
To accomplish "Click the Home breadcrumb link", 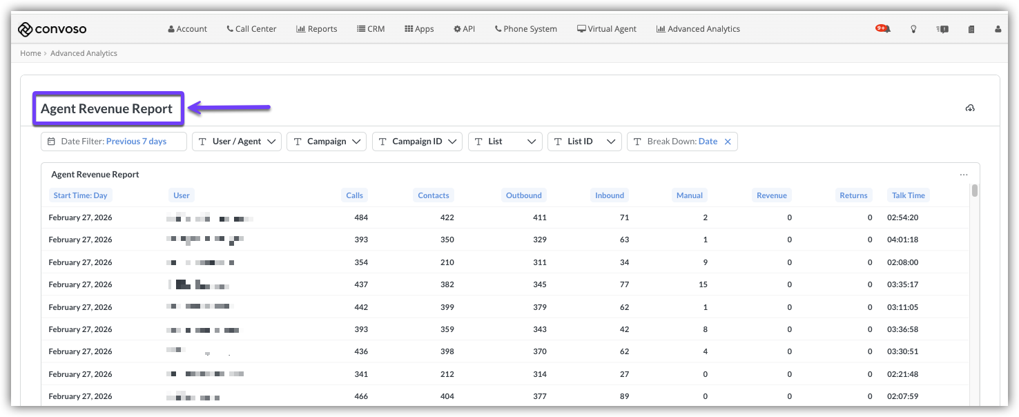I will pyautogui.click(x=30, y=53).
